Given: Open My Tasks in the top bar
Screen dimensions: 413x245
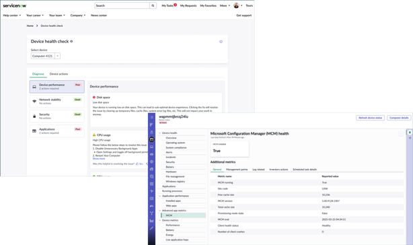Looking at the screenshot, I should pos(167,5).
